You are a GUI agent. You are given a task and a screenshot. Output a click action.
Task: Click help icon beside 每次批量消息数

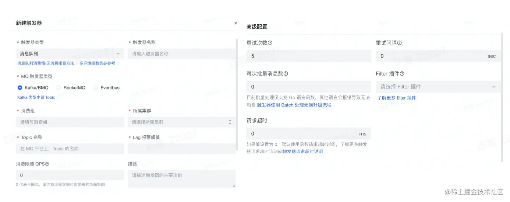point(286,73)
